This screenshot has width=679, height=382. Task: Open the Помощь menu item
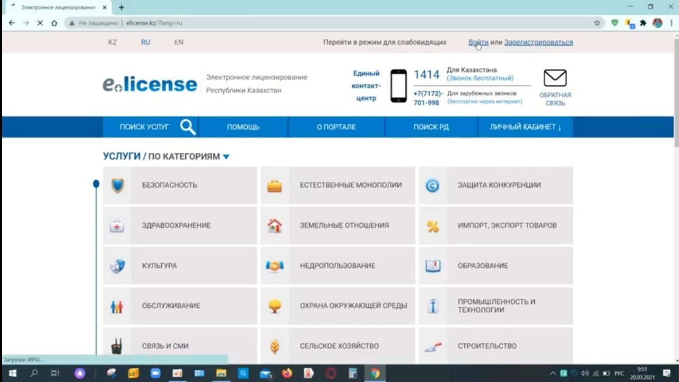(243, 127)
